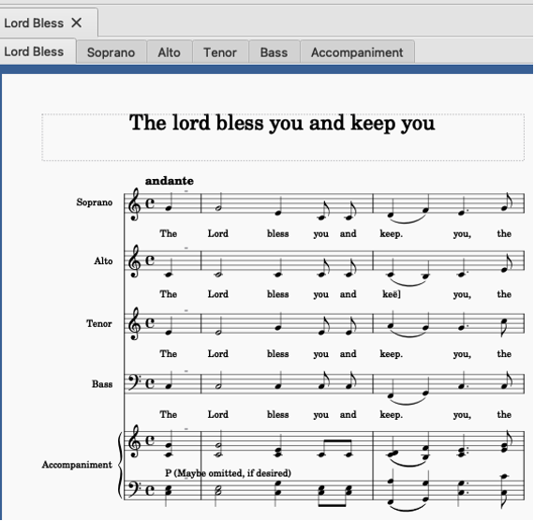This screenshot has width=534, height=521.
Task: Select the 'andante' tempo marking
Action: 170,181
